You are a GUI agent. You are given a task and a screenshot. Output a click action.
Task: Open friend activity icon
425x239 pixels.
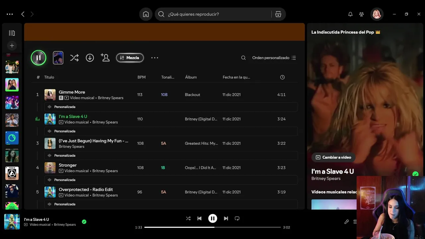(x=362, y=14)
